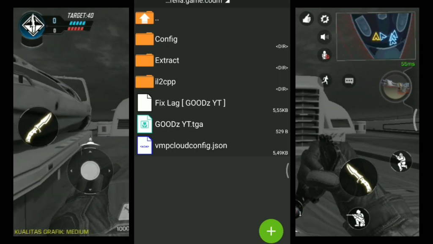Toggle the game speaker sound icon

click(x=324, y=37)
